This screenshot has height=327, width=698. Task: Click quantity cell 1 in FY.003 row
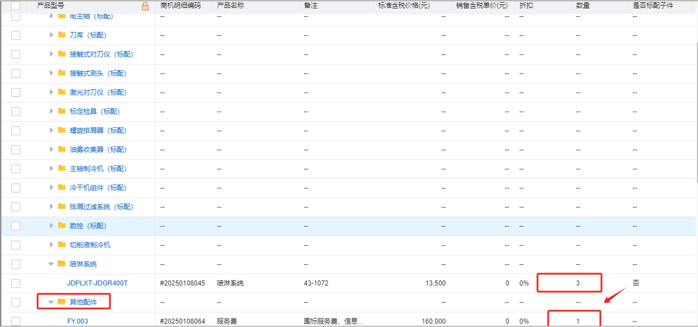tap(578, 321)
